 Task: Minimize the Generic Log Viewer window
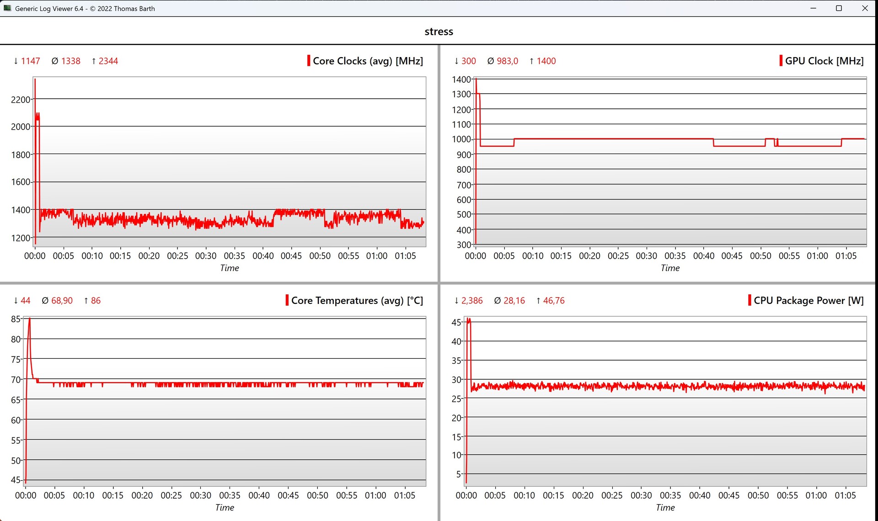pos(813,8)
